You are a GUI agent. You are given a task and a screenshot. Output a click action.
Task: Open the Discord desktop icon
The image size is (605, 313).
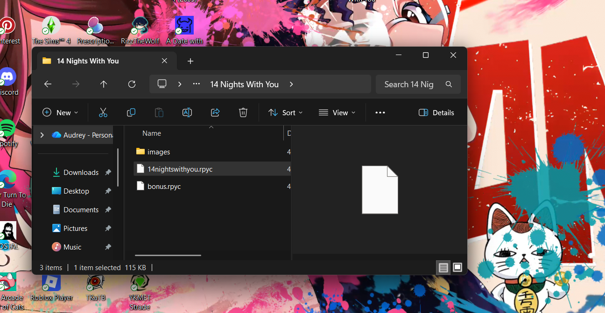point(8,82)
